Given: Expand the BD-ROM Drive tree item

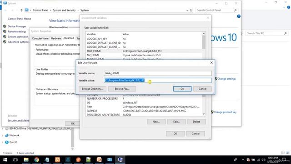Looking at the screenshot, I should tap(2, 128).
